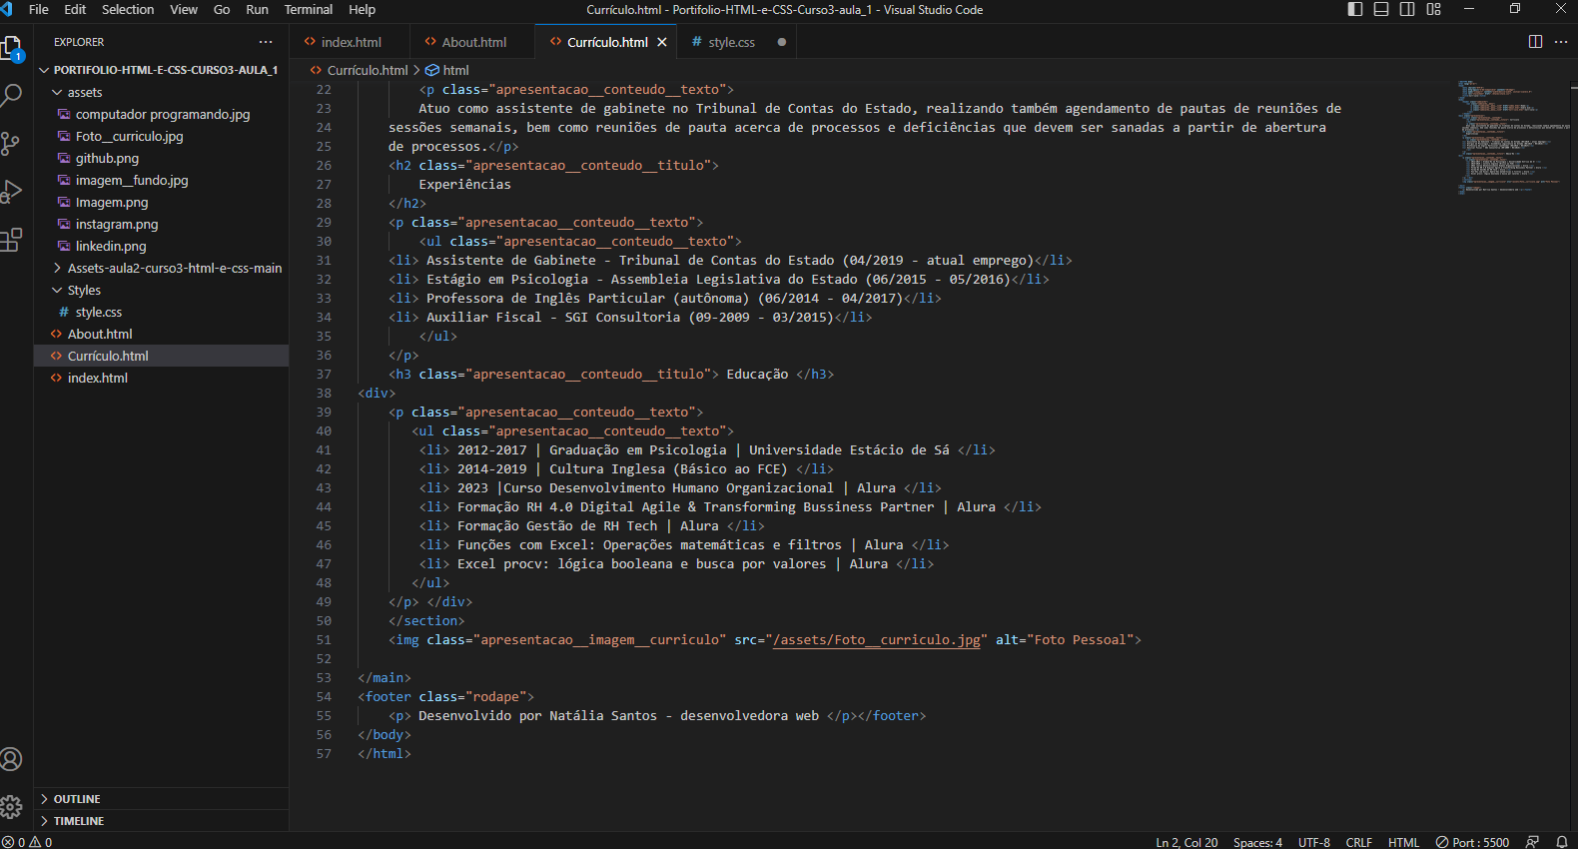
Task: Open the Source Control view
Action: [11, 144]
